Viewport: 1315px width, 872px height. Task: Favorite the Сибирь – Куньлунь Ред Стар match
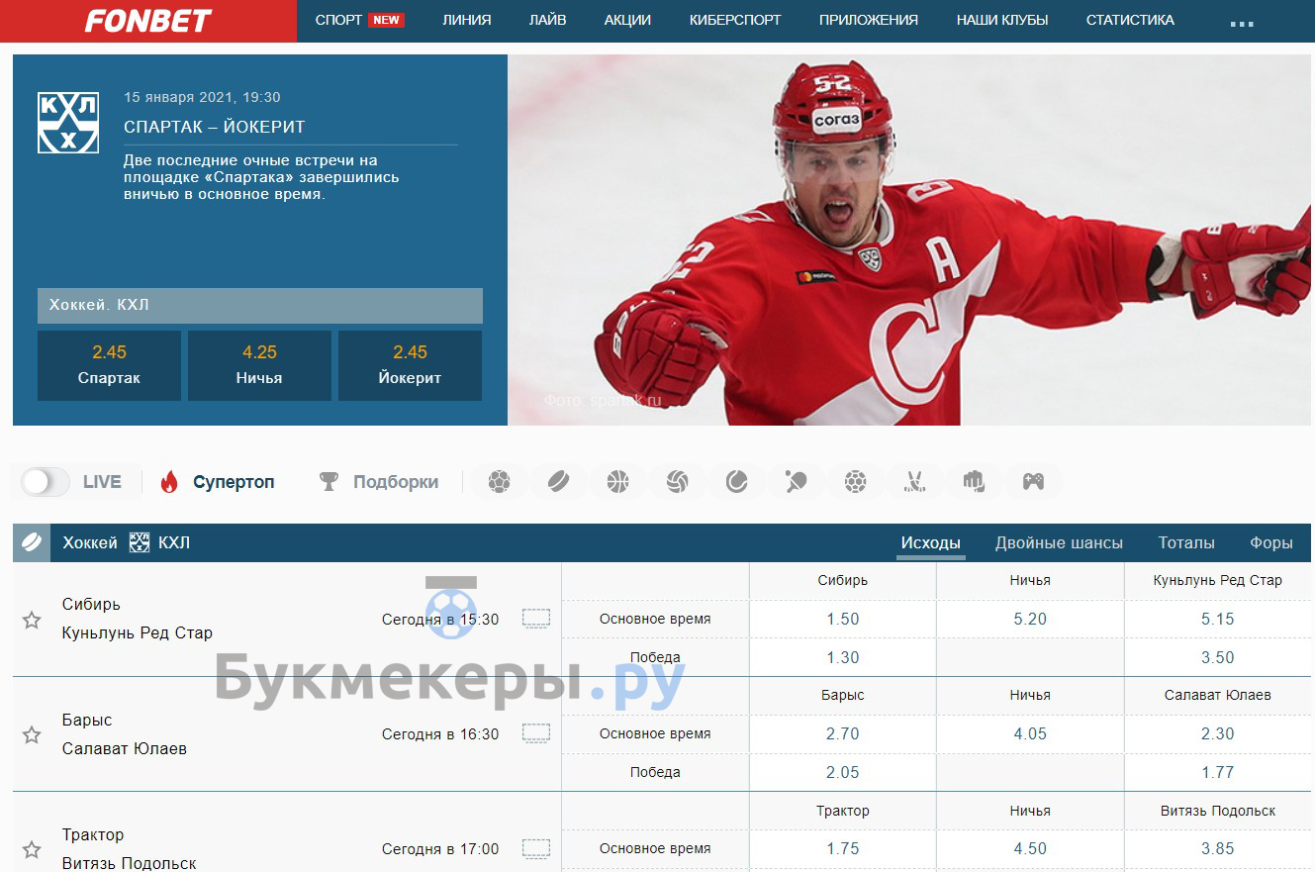[32, 620]
